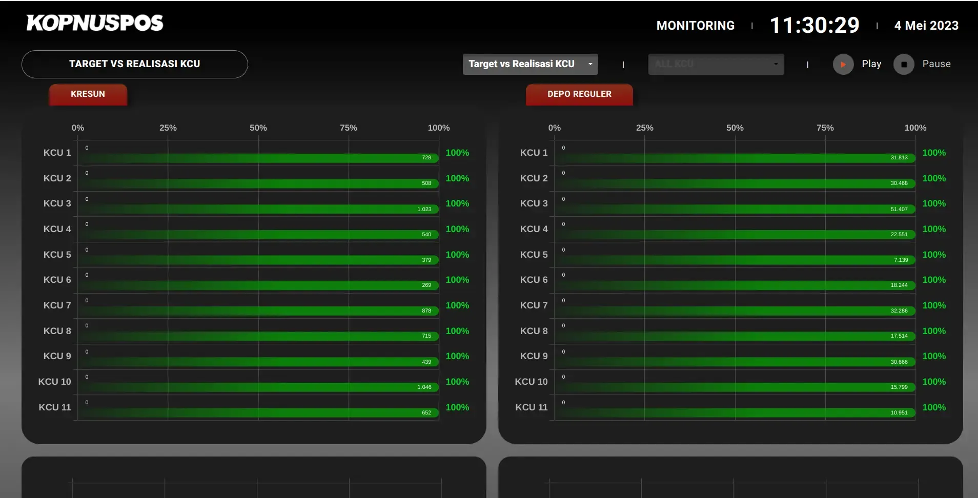
Task: Click value 30.468 on DEPO REGULER KCU 2
Action: coord(899,183)
